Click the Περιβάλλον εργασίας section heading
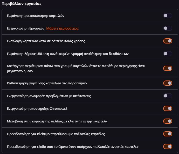179x154 pixels. [22, 4]
